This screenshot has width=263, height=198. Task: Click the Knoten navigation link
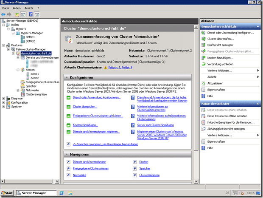coord(143,162)
